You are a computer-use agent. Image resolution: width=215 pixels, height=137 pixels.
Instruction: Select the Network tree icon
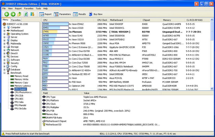tap(8, 50)
